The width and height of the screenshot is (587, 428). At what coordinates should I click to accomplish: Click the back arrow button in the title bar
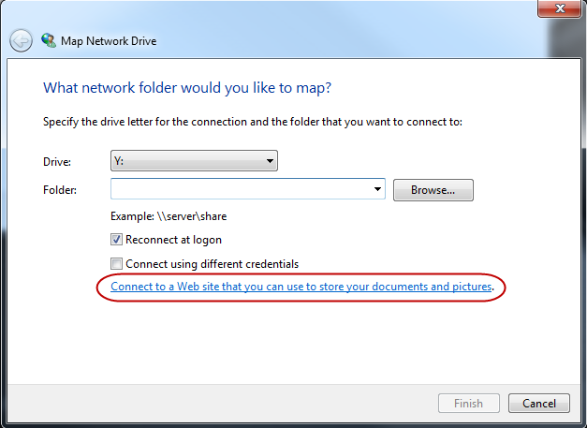pyautogui.click(x=21, y=40)
